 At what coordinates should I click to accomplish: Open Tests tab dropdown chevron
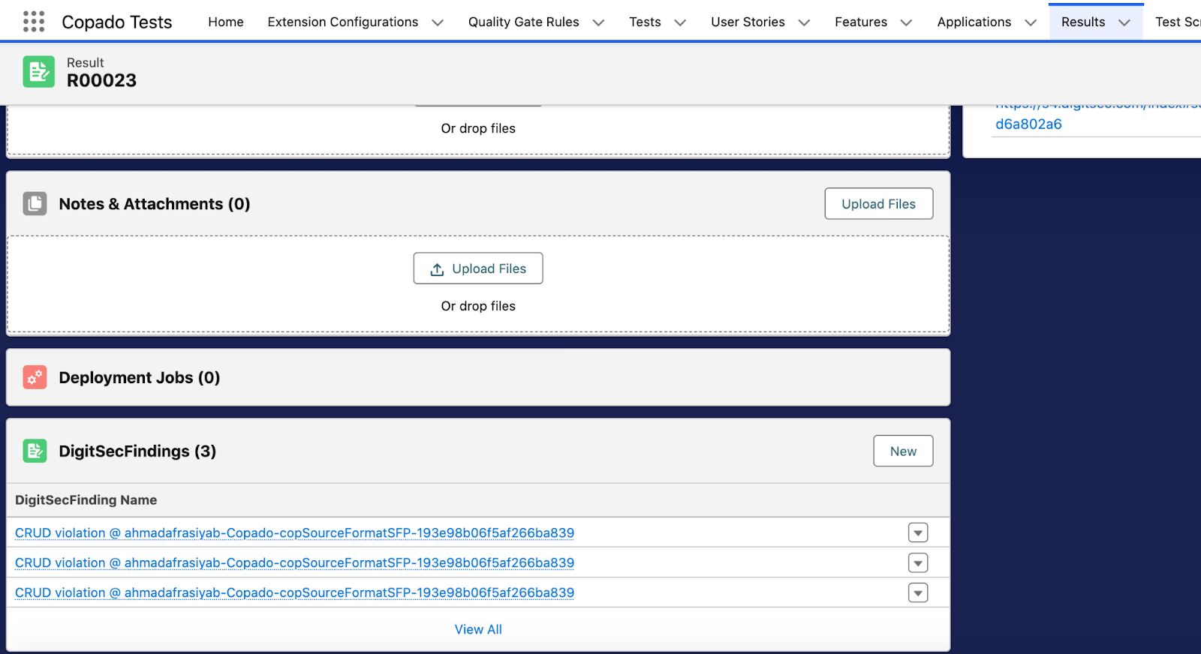[x=680, y=22]
